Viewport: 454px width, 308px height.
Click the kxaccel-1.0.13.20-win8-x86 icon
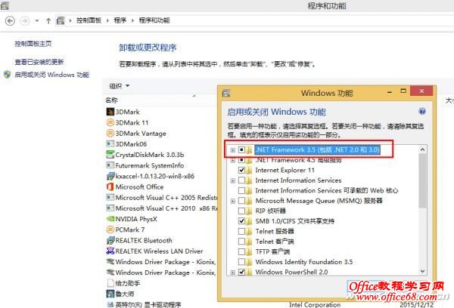coord(110,176)
